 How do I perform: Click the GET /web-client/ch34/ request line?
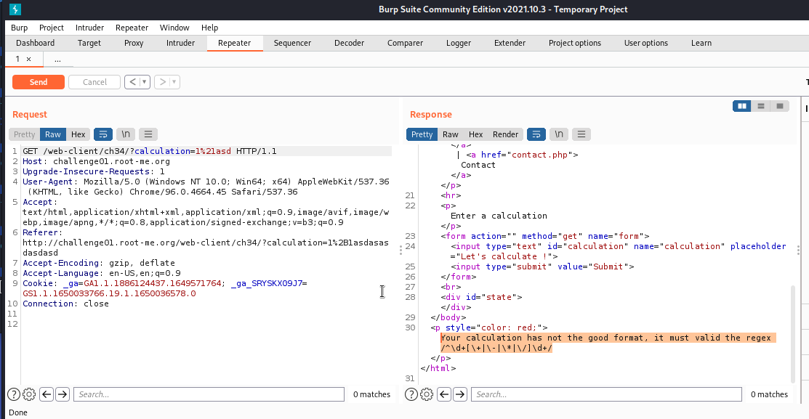tap(150, 151)
